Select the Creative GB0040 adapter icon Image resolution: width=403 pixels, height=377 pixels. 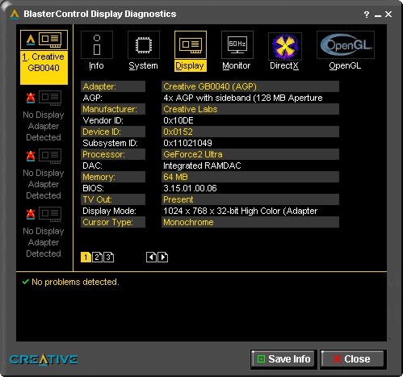tap(44, 40)
